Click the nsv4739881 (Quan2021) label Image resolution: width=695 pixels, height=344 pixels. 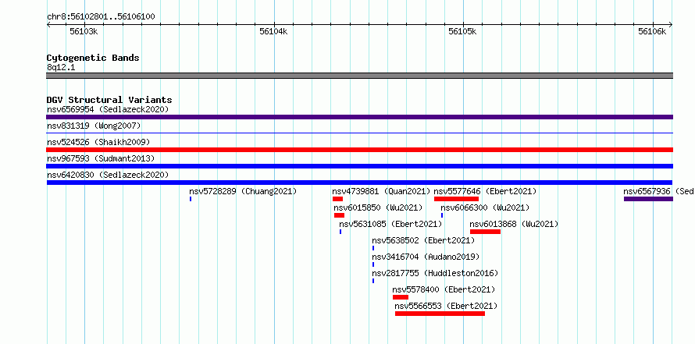coord(381,191)
